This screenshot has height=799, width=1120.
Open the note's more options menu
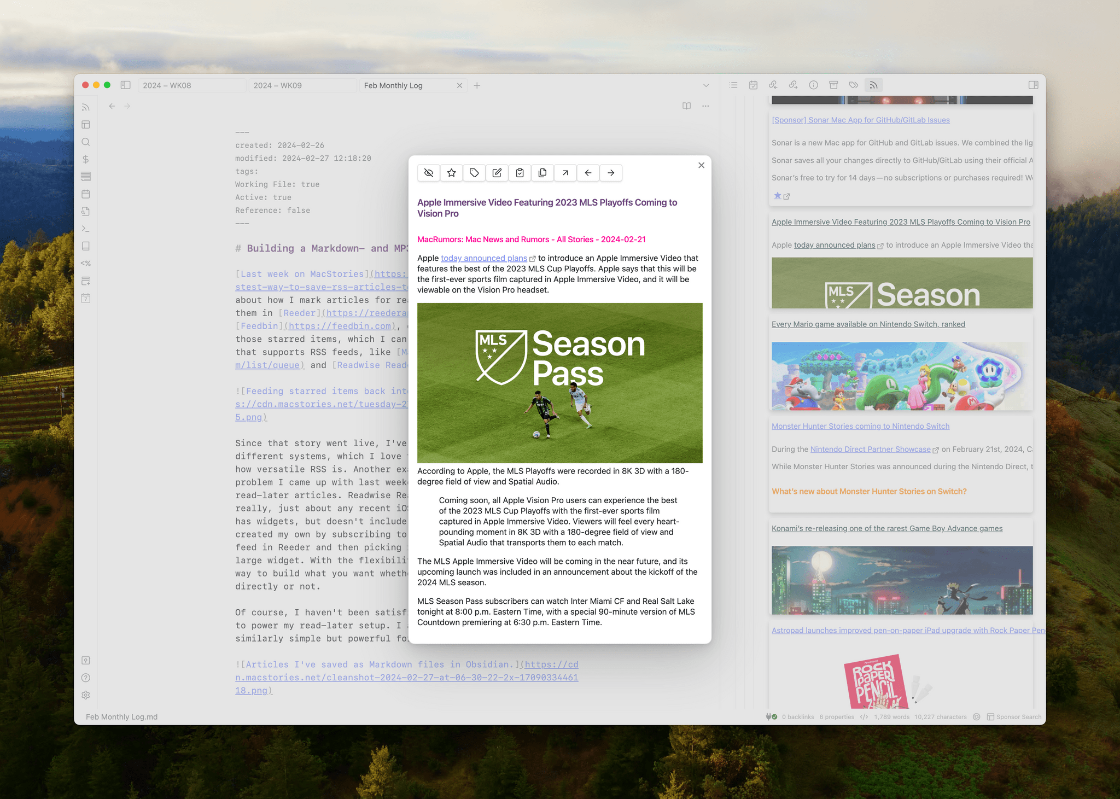click(x=706, y=106)
